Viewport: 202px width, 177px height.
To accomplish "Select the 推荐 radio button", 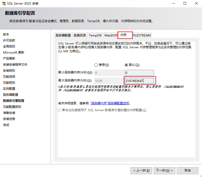I will 96,65.
